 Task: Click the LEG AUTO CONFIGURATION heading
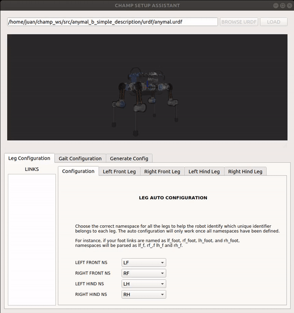pyautogui.click(x=173, y=197)
